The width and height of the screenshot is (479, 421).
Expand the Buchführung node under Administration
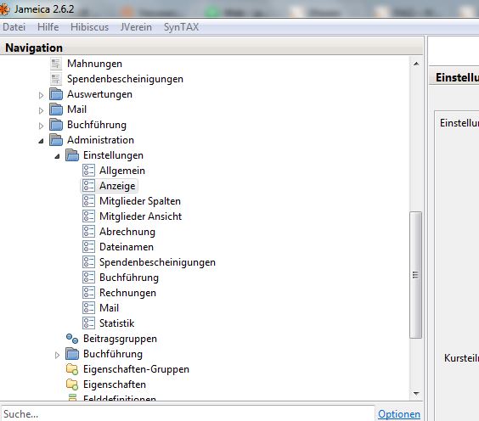tap(57, 355)
